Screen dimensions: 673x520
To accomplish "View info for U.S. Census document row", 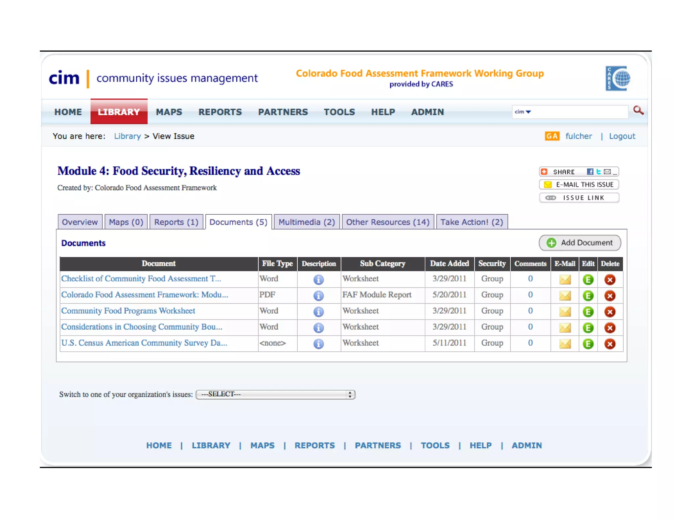I will click(318, 344).
